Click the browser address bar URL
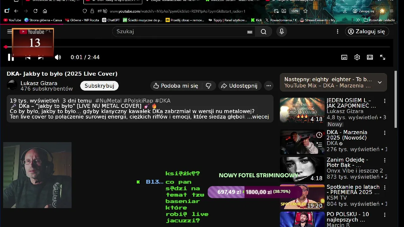Viewport: 404px width, 227px height. [x=177, y=11]
